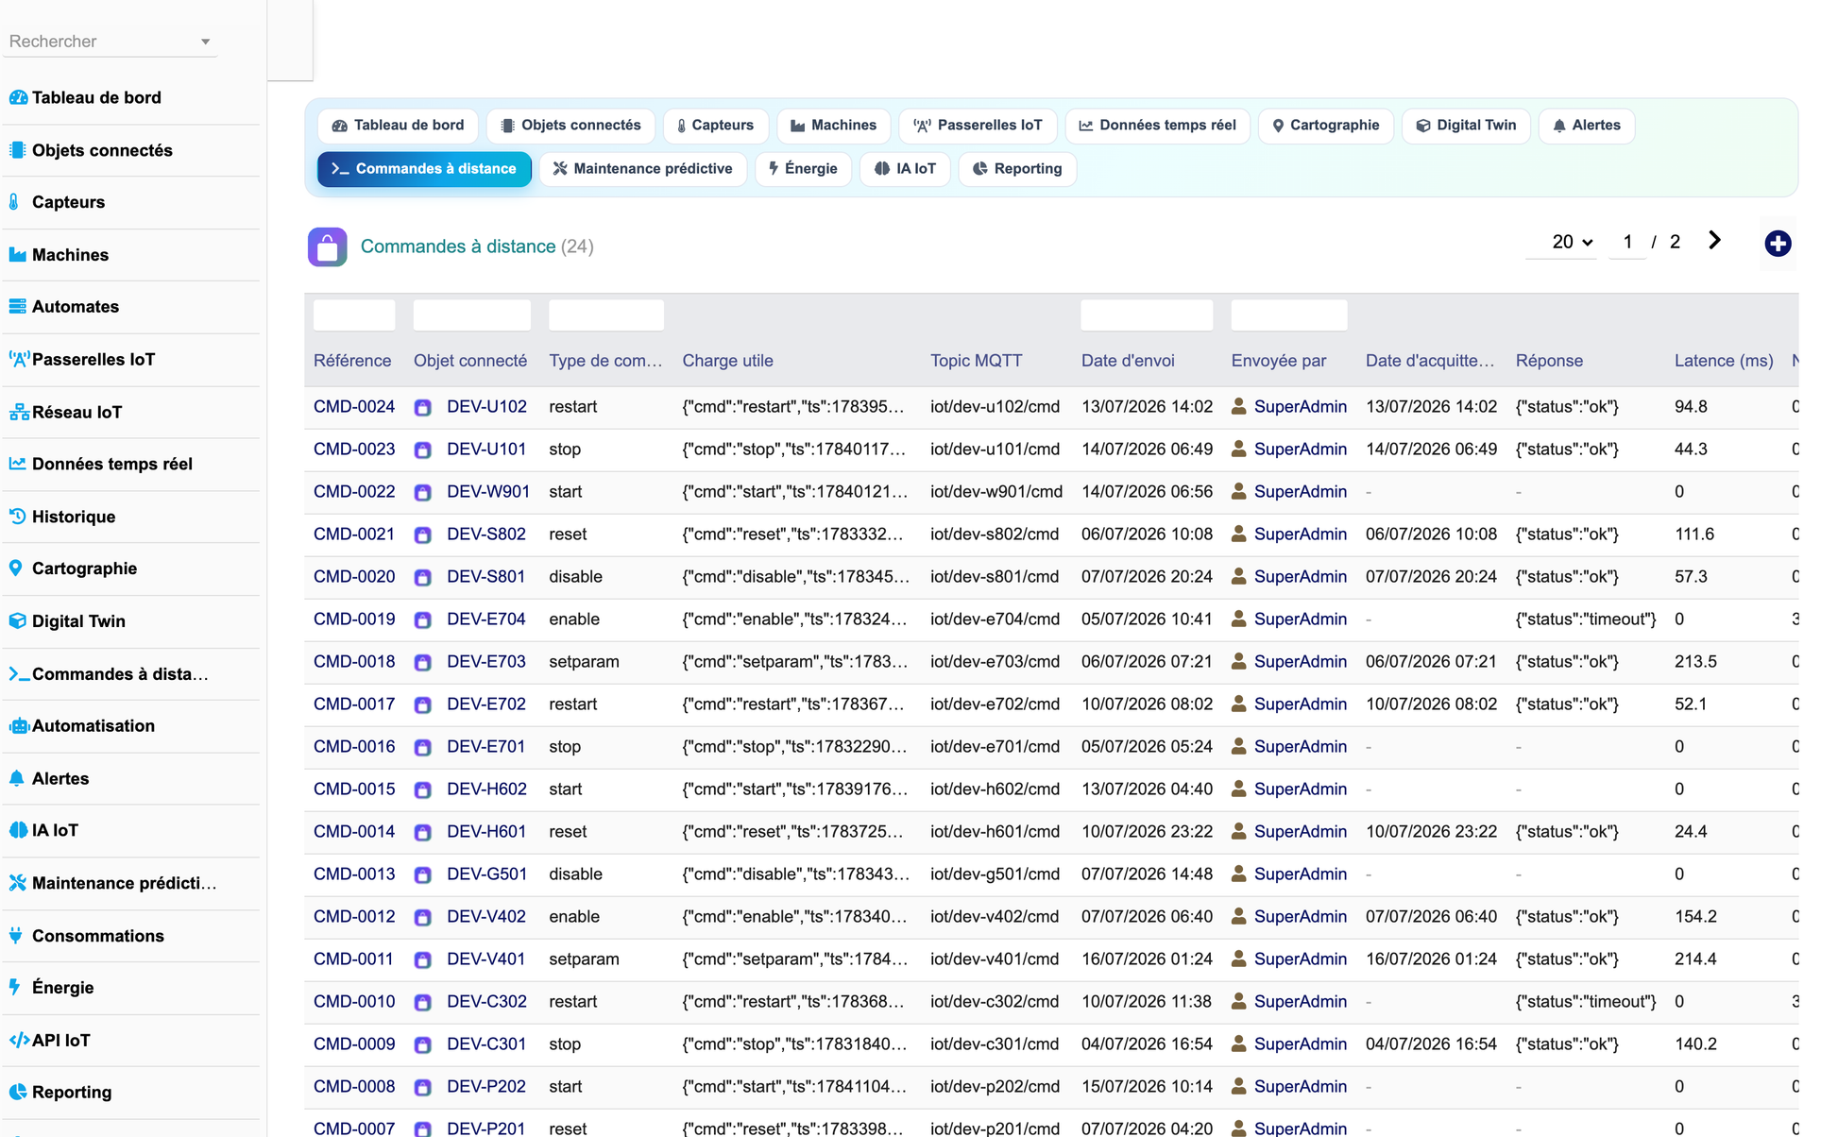Click the Automatisation robot sidebar icon
This screenshot has height=1137, width=1838.
coord(19,726)
